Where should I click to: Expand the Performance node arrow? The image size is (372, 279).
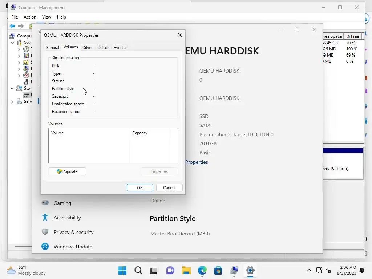19,76
